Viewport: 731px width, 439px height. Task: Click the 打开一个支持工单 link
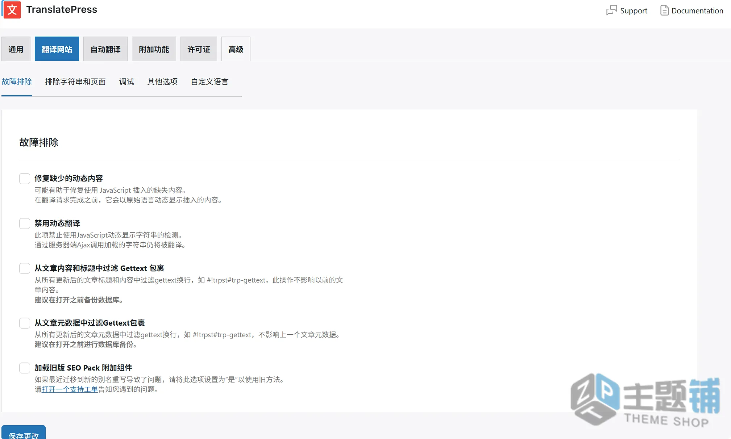tap(70, 389)
